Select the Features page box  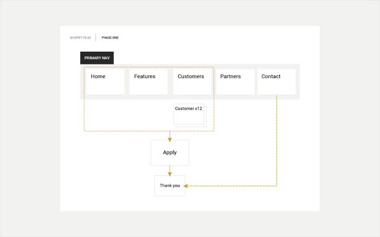[148, 82]
